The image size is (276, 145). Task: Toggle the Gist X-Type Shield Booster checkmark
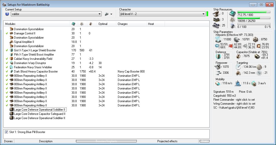click(x=7, y=50)
